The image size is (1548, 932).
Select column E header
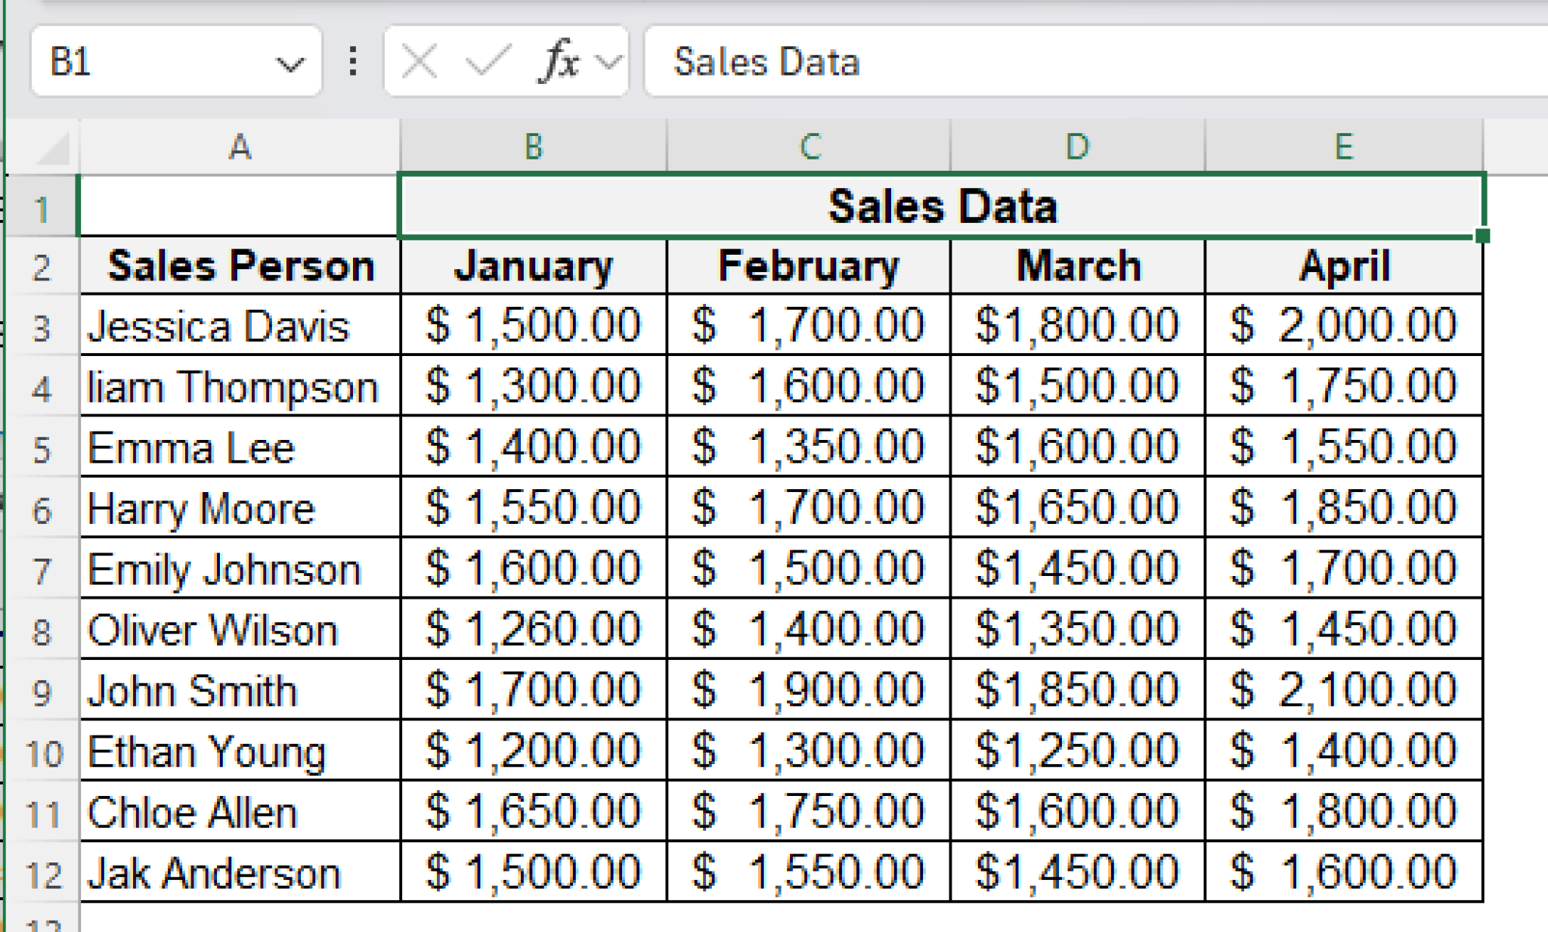pos(1343,147)
